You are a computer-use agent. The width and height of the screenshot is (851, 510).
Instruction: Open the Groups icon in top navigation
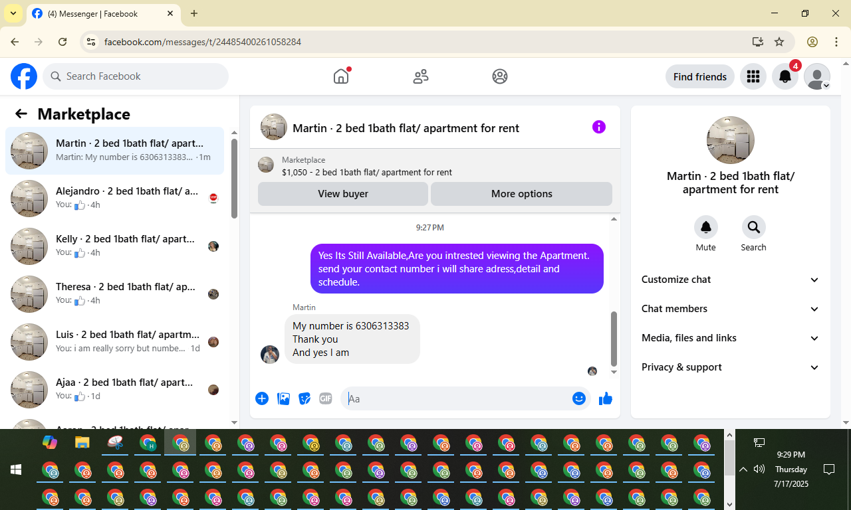[500, 76]
